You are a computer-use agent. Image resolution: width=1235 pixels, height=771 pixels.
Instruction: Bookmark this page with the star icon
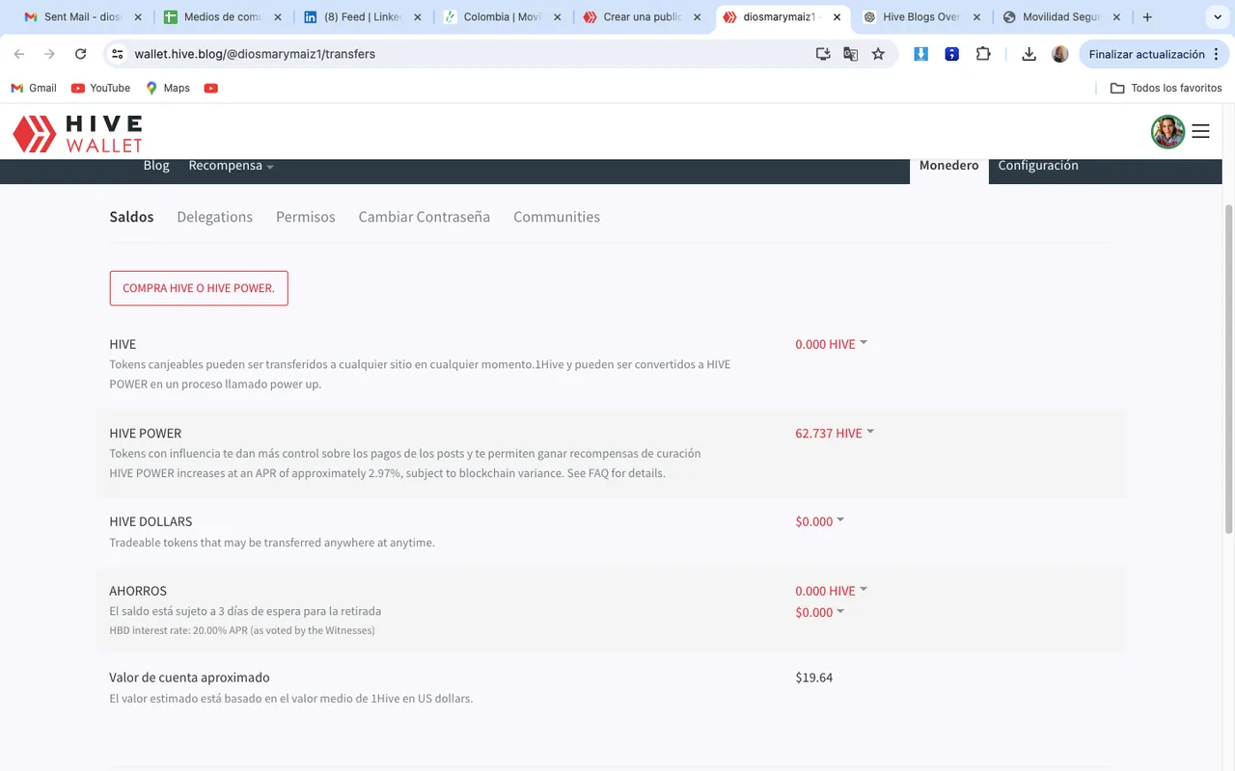click(x=878, y=54)
